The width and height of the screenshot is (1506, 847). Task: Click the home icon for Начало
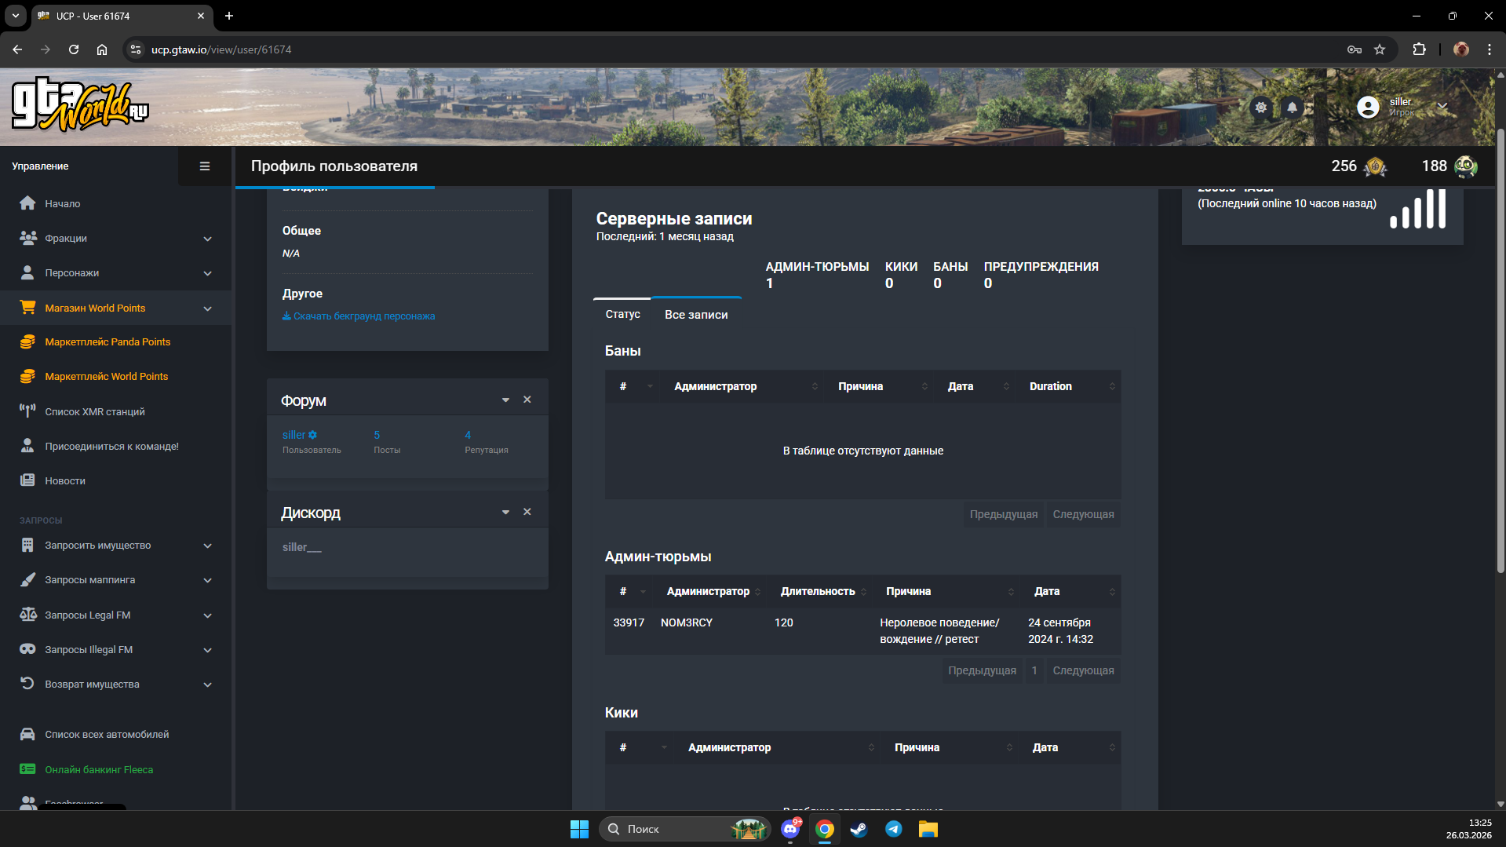tap(27, 203)
